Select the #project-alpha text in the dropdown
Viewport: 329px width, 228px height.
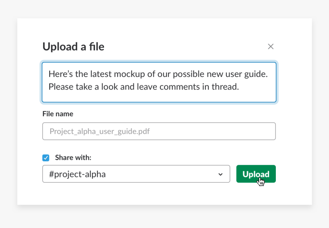point(77,174)
